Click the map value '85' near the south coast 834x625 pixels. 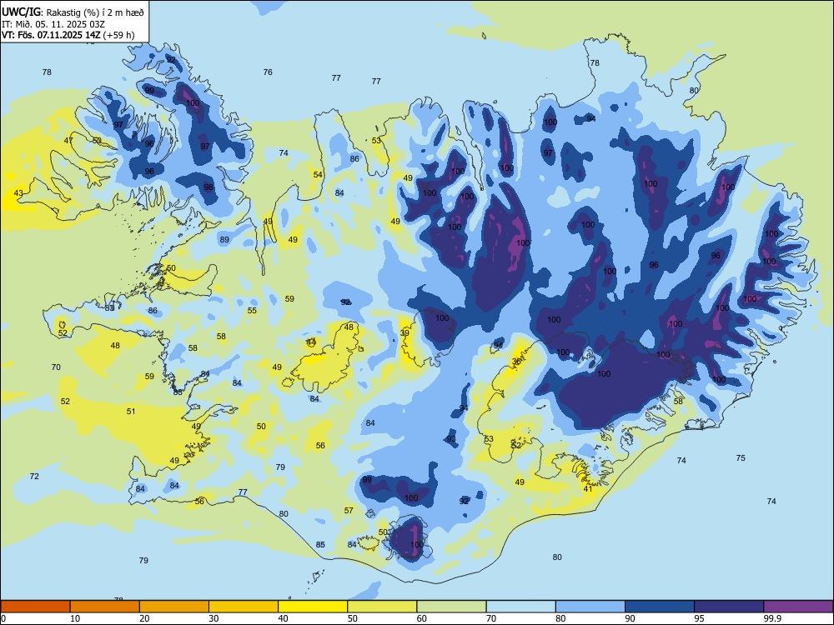point(320,545)
